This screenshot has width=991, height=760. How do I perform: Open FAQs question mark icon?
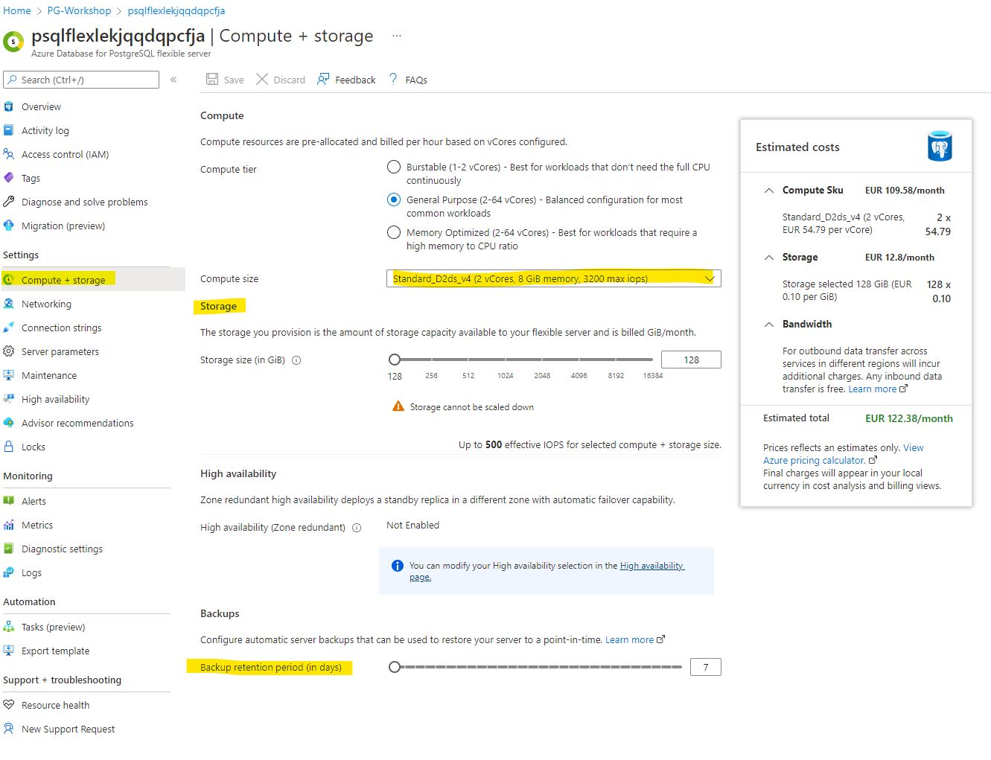[x=393, y=80]
